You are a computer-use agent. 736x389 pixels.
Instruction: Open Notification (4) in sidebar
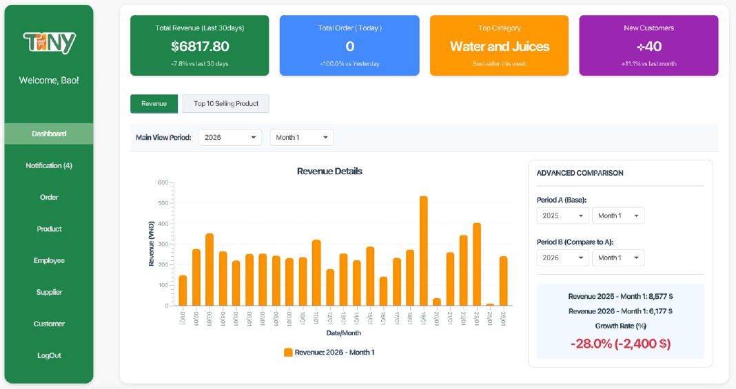click(x=49, y=165)
